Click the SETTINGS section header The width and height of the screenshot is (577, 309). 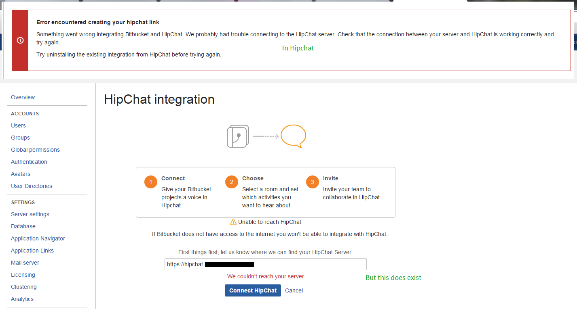click(x=23, y=203)
